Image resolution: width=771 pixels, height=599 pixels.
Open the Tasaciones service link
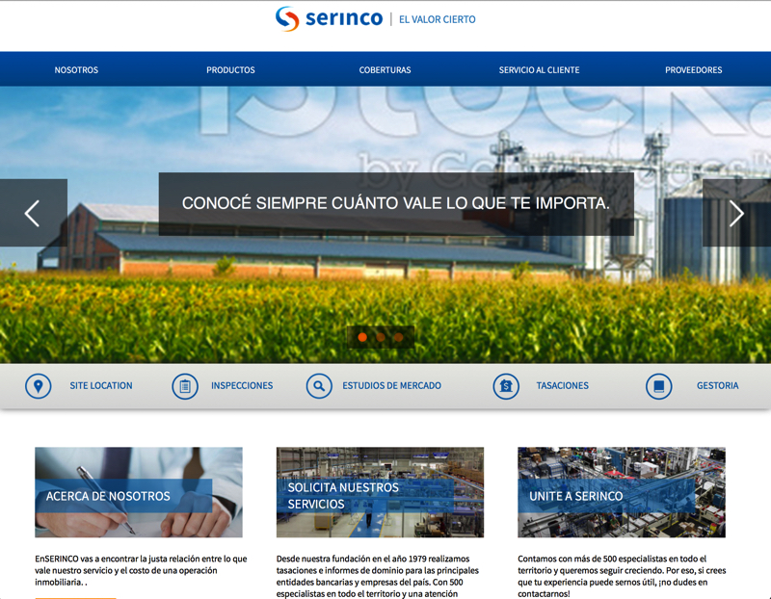coord(562,386)
